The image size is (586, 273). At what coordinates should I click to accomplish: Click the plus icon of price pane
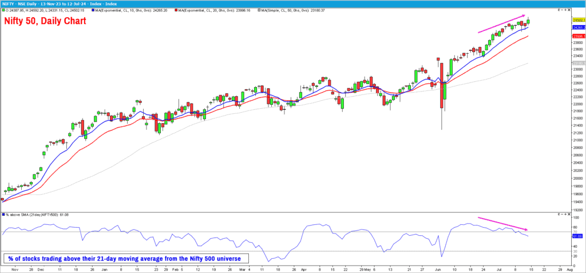click(x=565, y=10)
